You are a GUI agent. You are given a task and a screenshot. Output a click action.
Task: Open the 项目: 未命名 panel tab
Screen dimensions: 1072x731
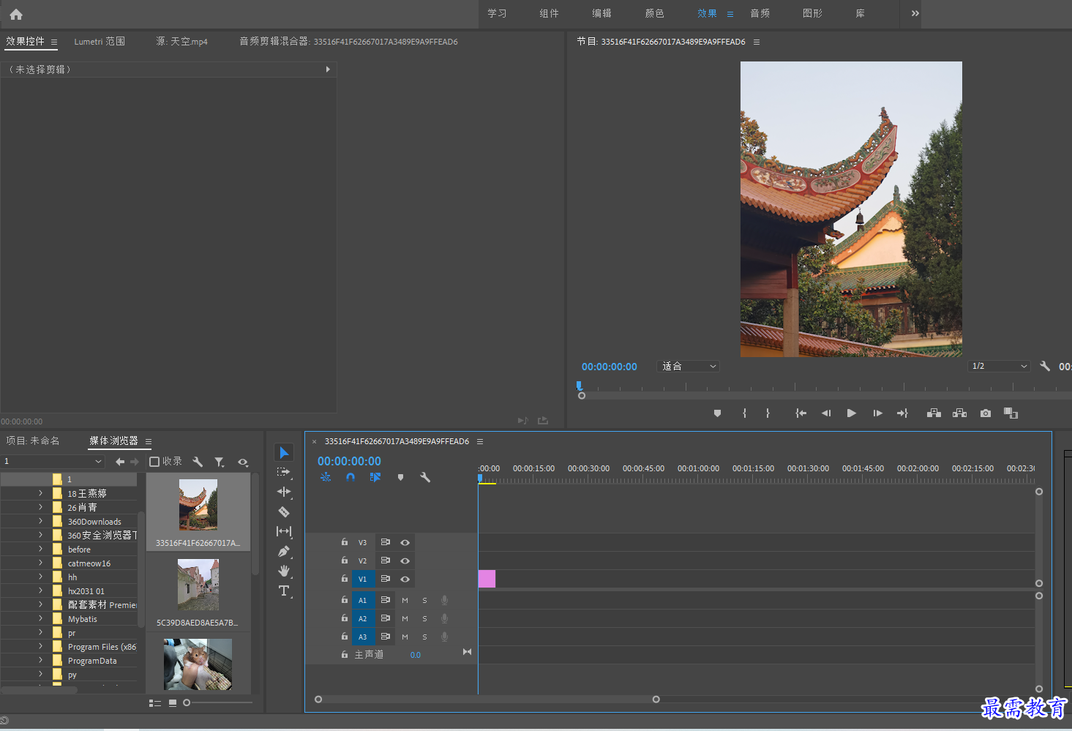(x=33, y=441)
